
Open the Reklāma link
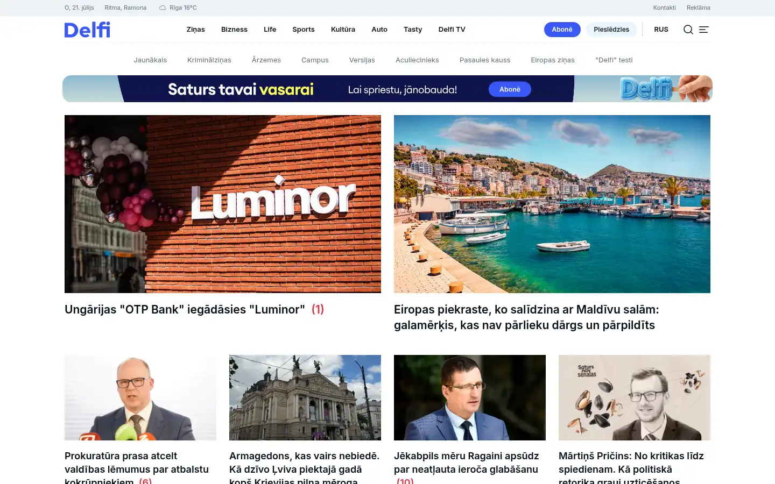tap(699, 8)
